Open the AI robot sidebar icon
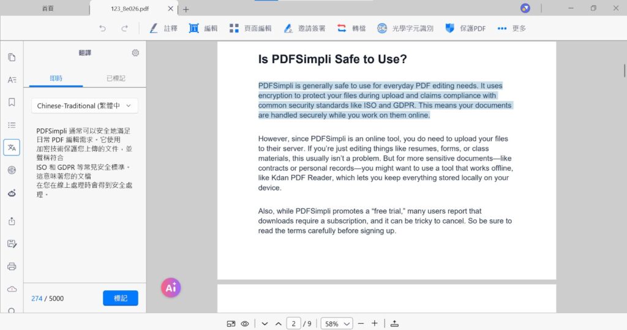The image size is (627, 330). tap(12, 193)
